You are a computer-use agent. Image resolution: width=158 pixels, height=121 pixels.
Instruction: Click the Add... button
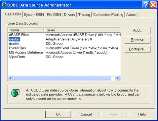click(137, 30)
